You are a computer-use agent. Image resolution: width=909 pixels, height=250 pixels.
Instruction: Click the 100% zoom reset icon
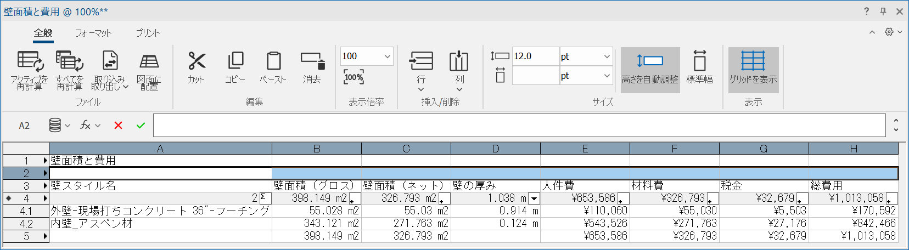tap(353, 77)
